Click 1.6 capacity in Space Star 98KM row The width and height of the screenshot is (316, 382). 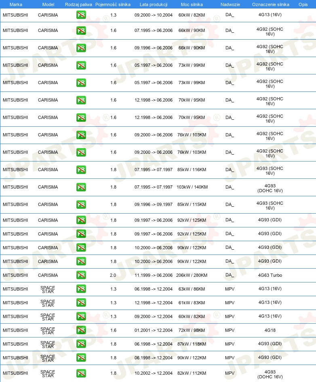tap(114, 330)
